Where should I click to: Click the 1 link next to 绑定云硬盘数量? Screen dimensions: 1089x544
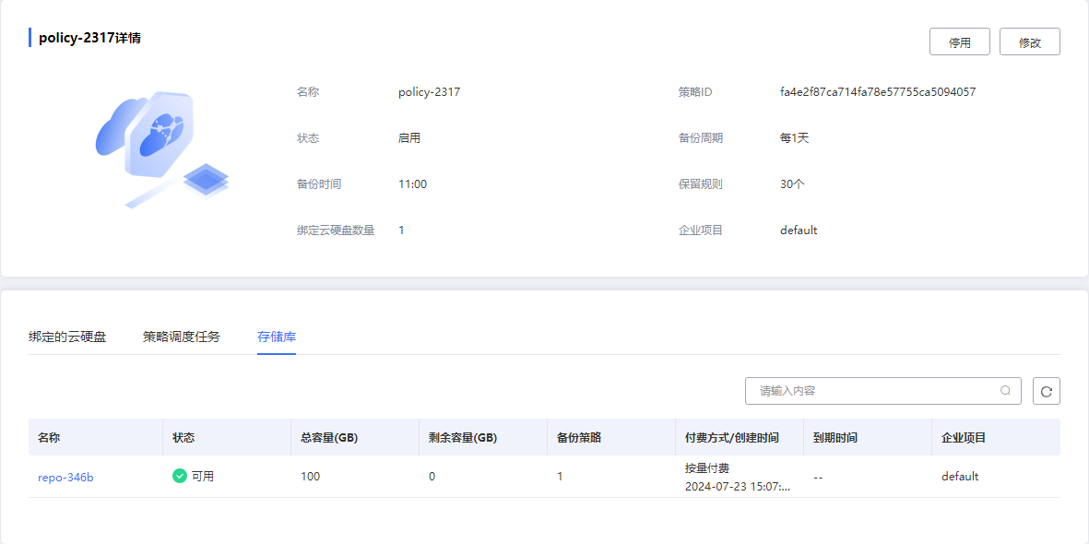401,230
